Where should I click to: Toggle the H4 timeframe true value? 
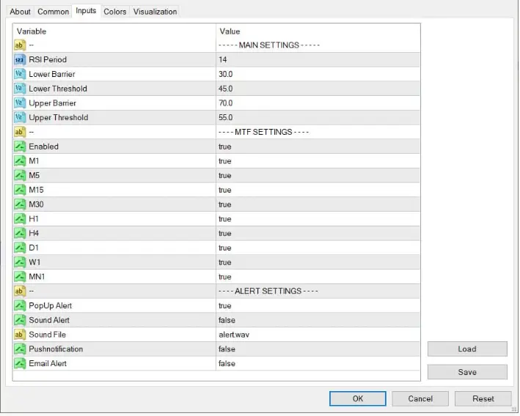pos(224,234)
